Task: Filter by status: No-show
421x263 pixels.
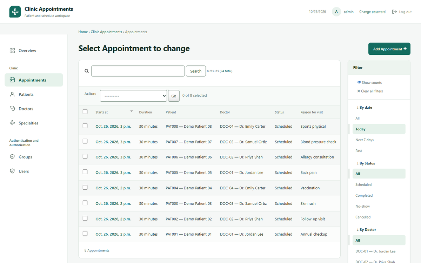Action: [379, 206]
